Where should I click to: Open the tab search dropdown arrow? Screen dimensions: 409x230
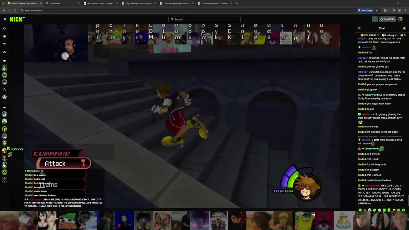point(4,3)
